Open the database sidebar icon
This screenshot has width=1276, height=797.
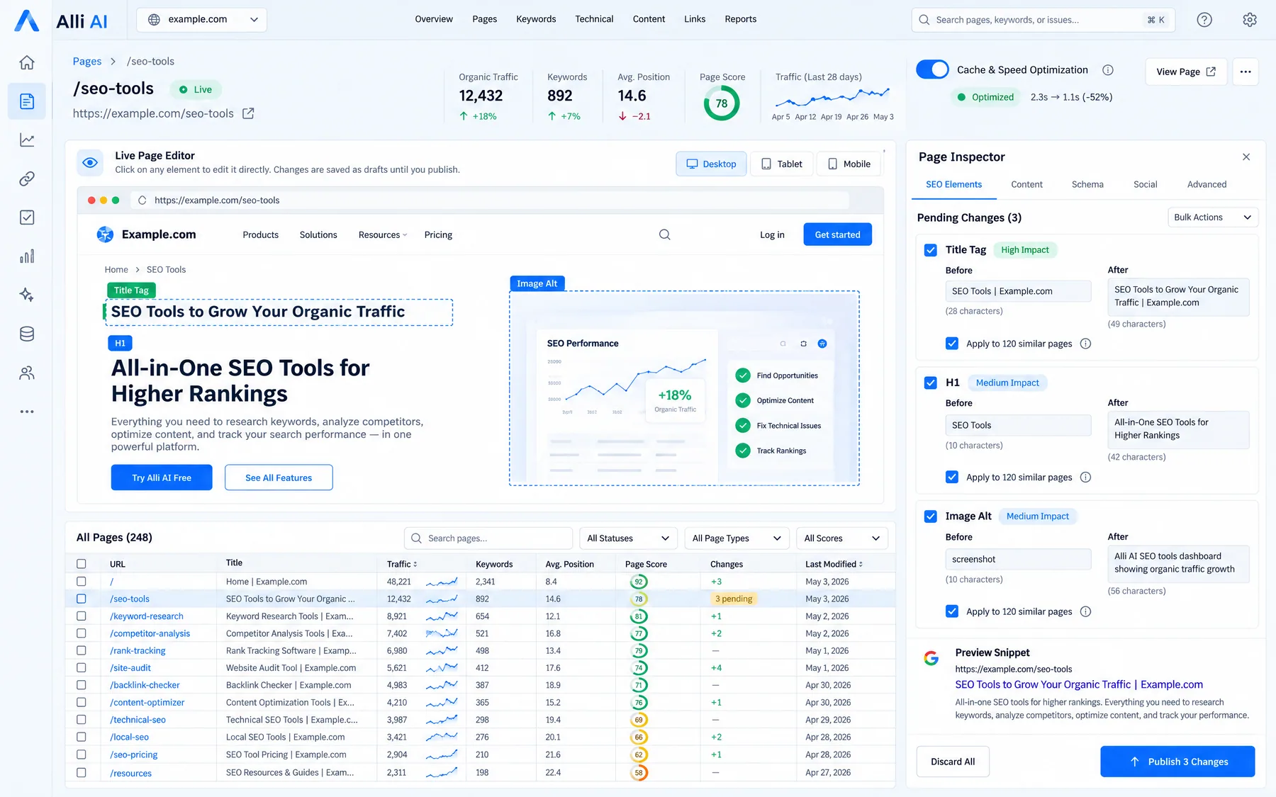point(27,334)
